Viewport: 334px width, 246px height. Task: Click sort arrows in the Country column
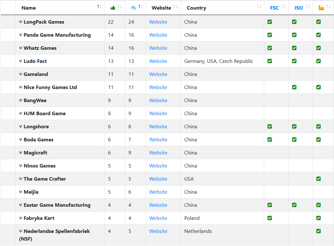(x=259, y=7)
